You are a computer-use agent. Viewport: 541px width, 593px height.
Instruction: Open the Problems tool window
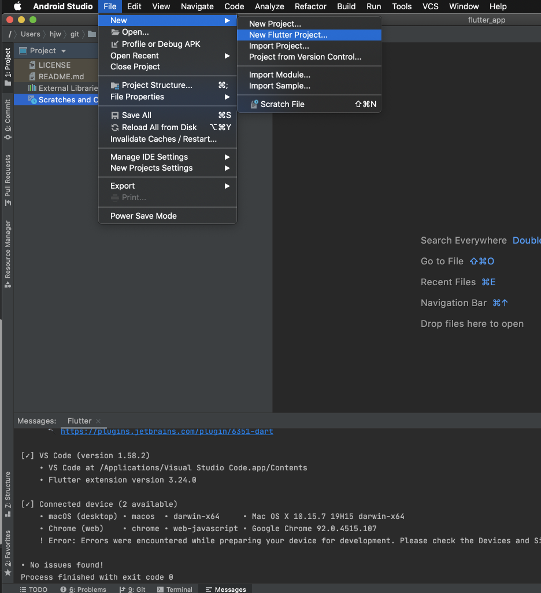point(83,589)
